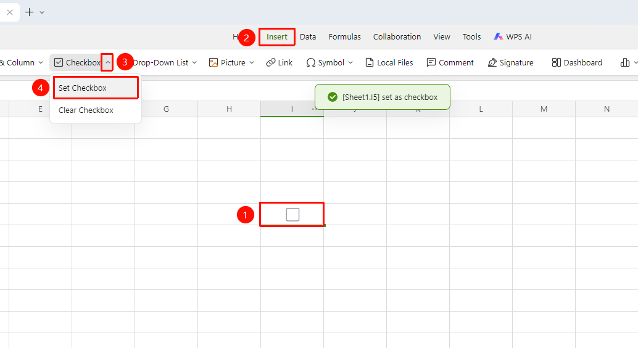Screen dimensions: 638x348
Task: Expand the Picture dropdown arrow
Action: click(252, 63)
